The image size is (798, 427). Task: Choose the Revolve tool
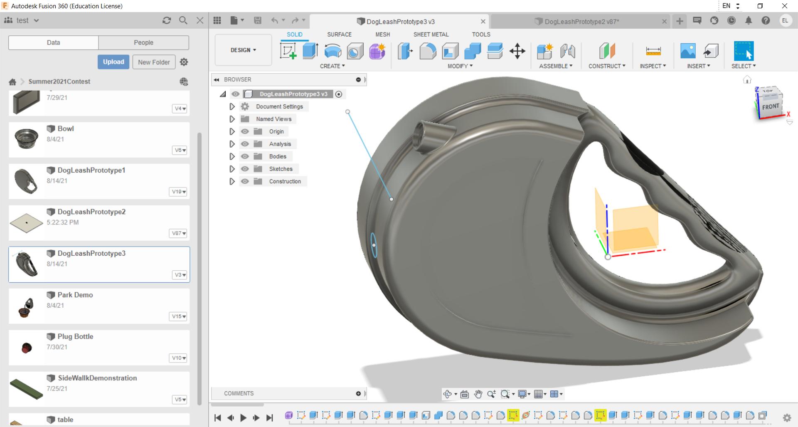(333, 51)
